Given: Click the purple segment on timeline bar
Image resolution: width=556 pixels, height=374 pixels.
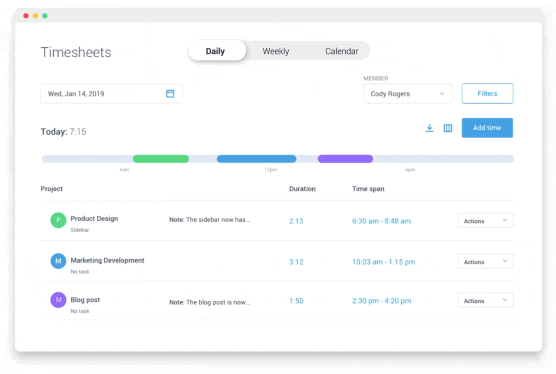Looking at the screenshot, I should (x=345, y=159).
